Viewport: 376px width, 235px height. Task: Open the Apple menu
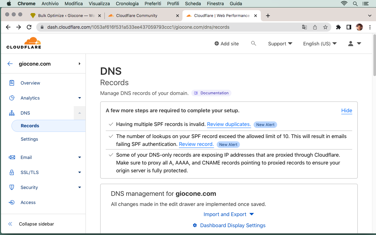(9, 3)
